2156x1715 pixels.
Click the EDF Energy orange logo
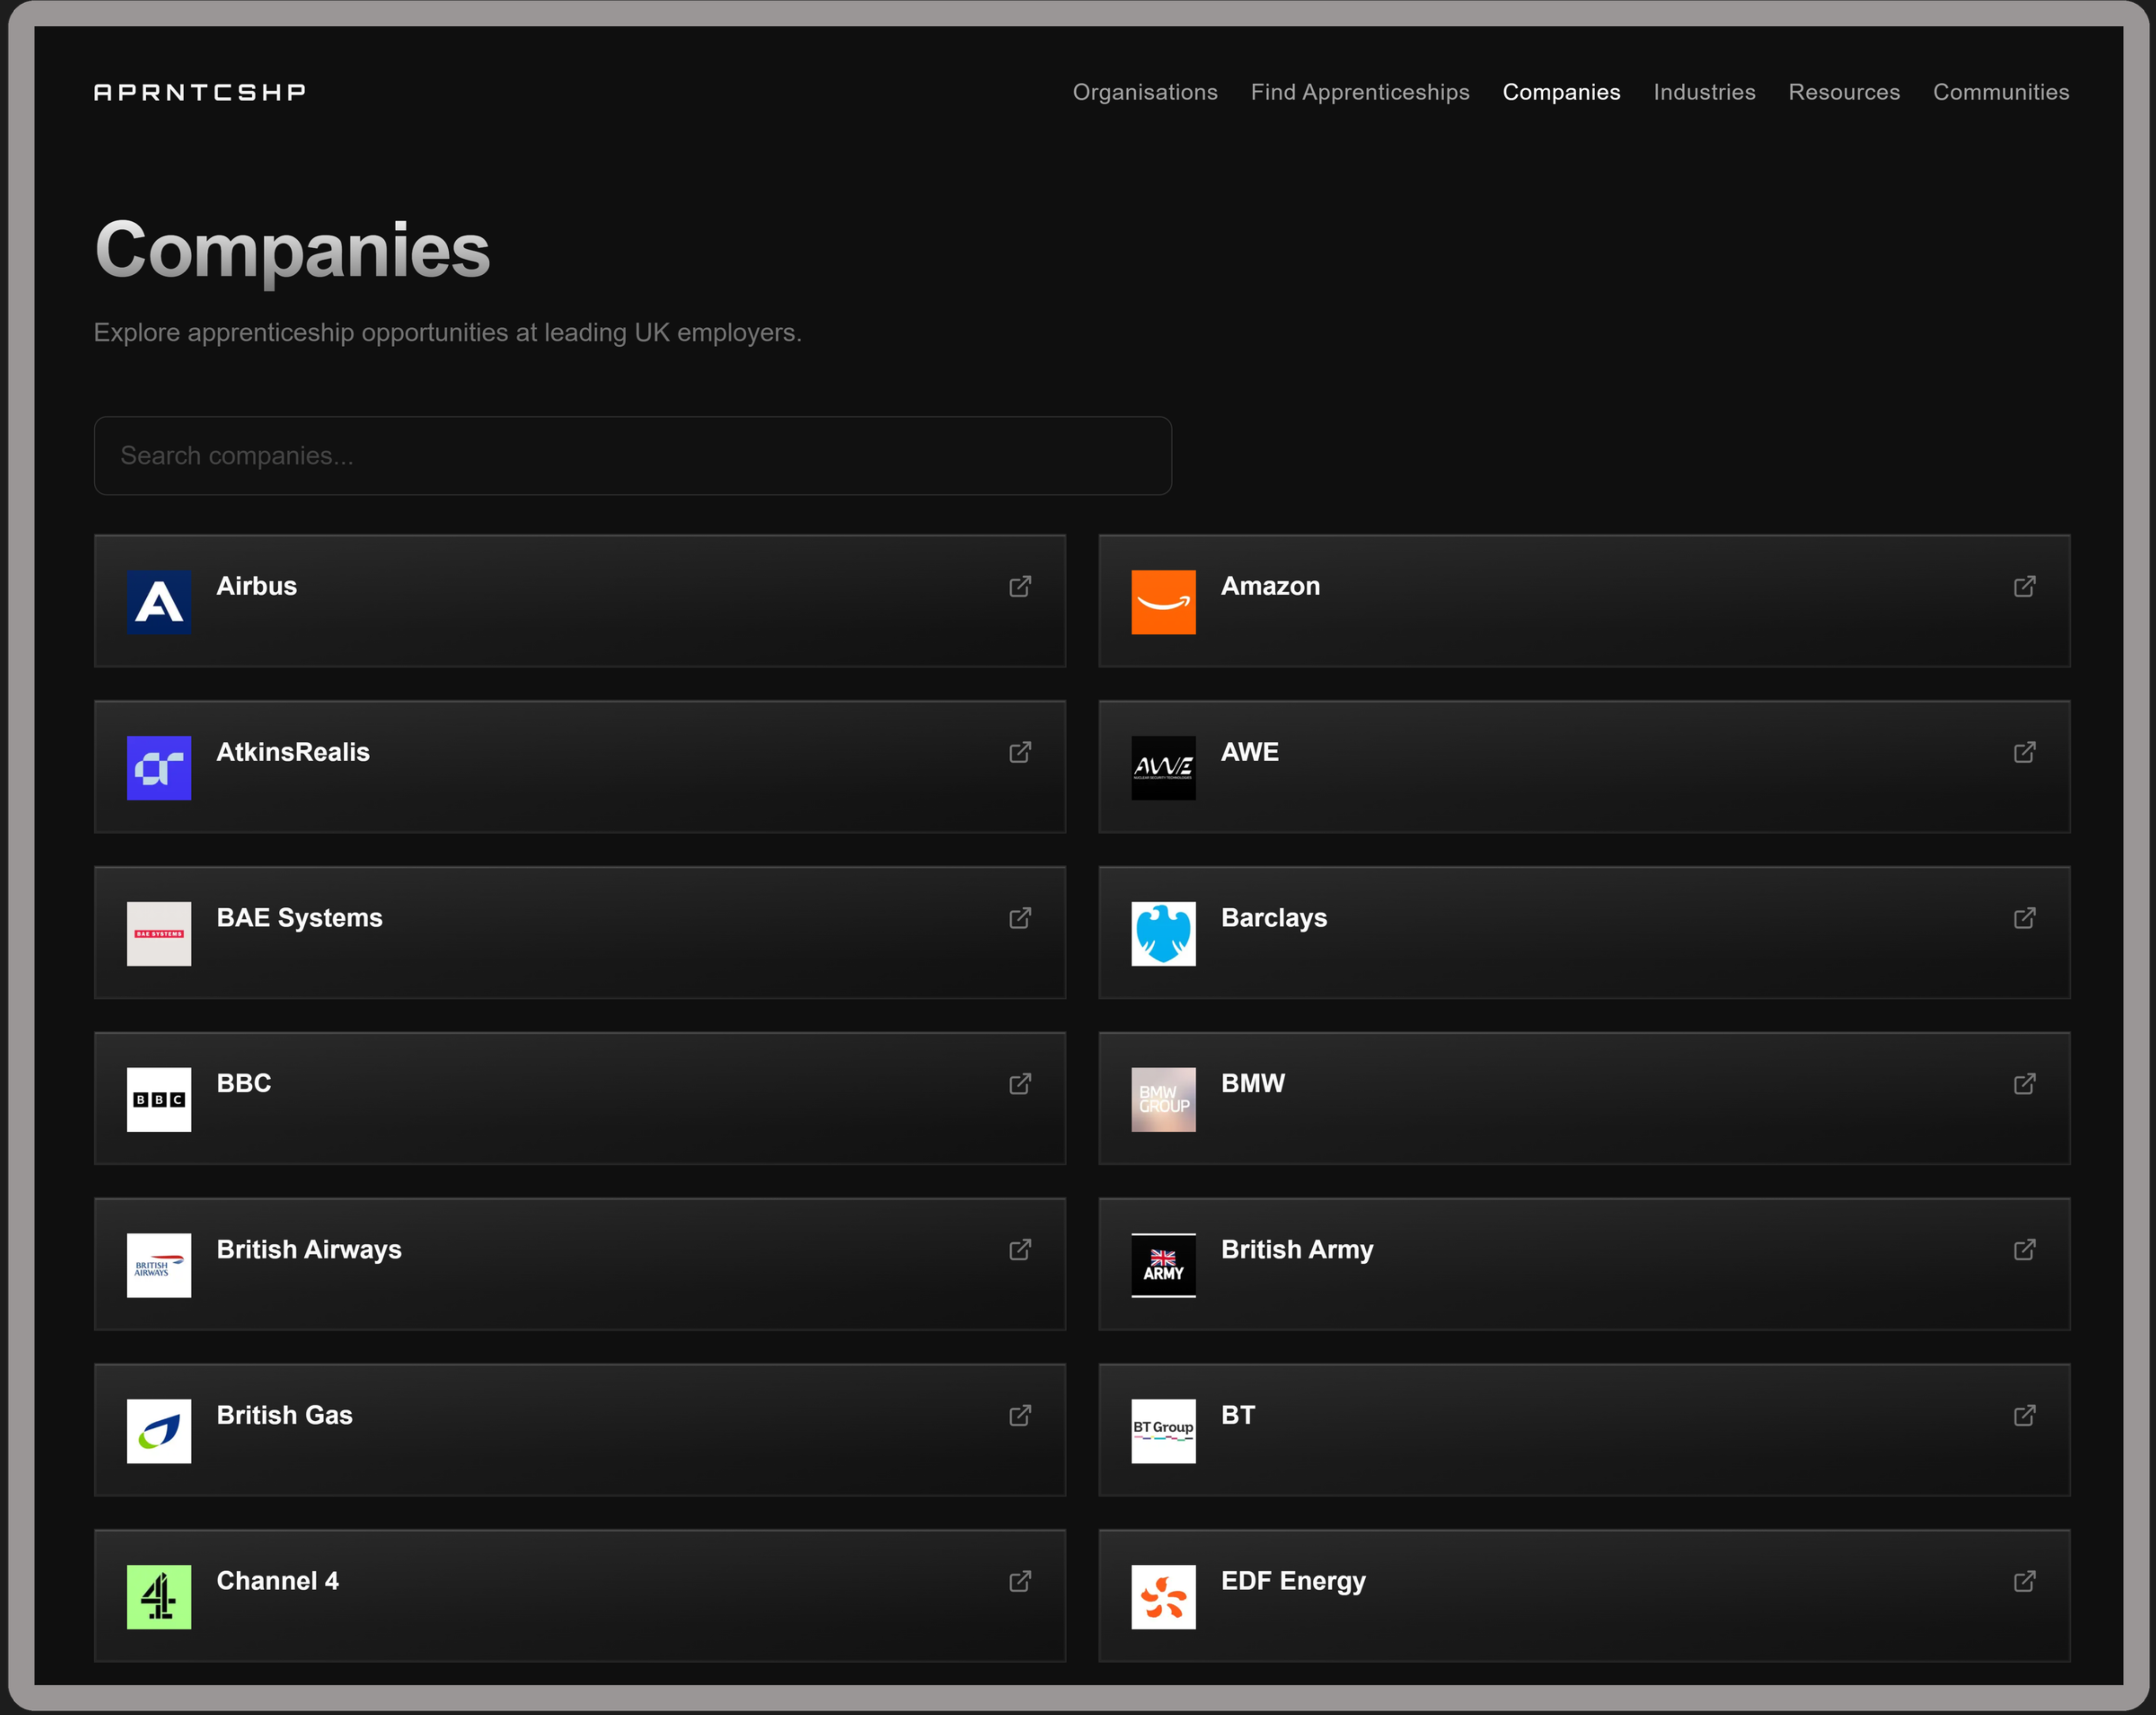pyautogui.click(x=1163, y=1596)
